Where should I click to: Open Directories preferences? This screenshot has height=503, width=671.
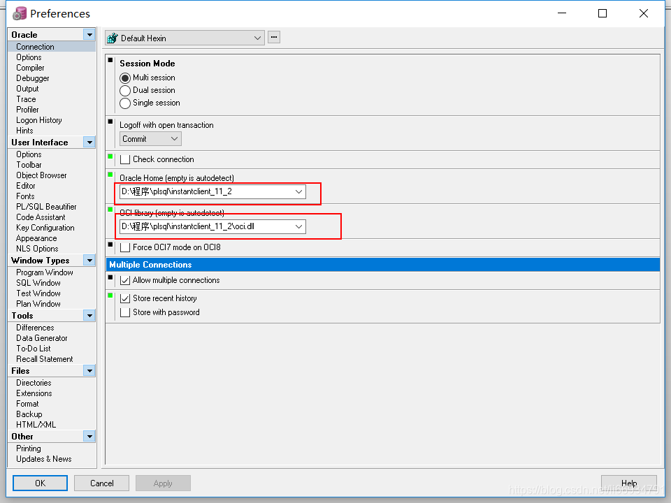tap(34, 383)
